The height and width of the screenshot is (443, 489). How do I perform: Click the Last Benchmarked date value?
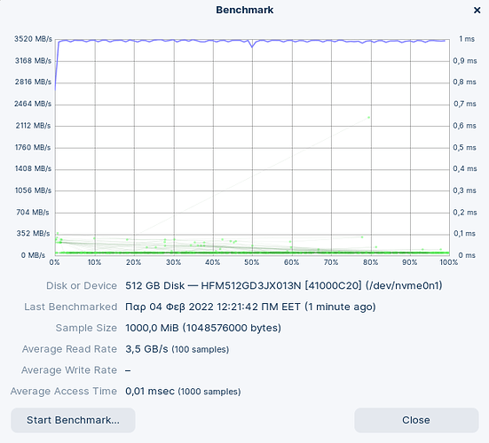tap(250, 307)
